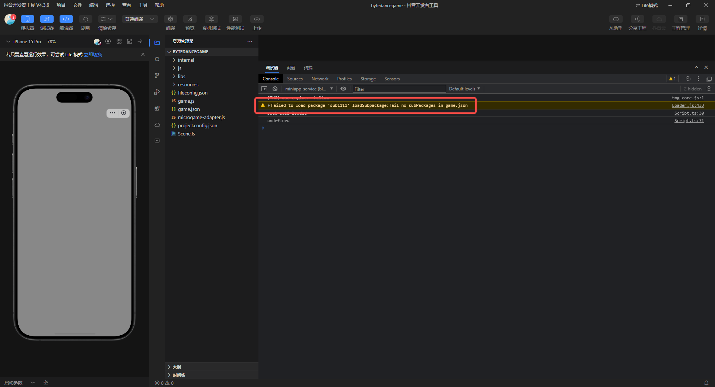Viewport: 715px width, 387px height.
Task: Open the Search sidebar icon
Action: pyautogui.click(x=157, y=59)
